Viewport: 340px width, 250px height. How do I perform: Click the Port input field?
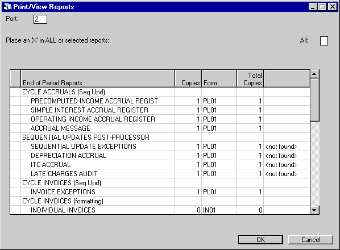click(40, 19)
